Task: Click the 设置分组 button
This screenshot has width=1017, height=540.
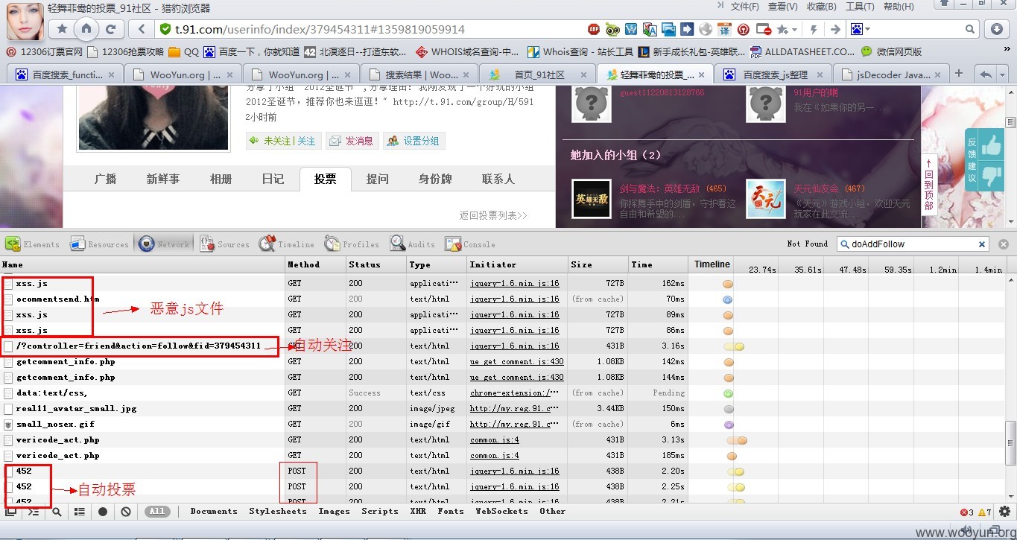Action: (x=414, y=141)
